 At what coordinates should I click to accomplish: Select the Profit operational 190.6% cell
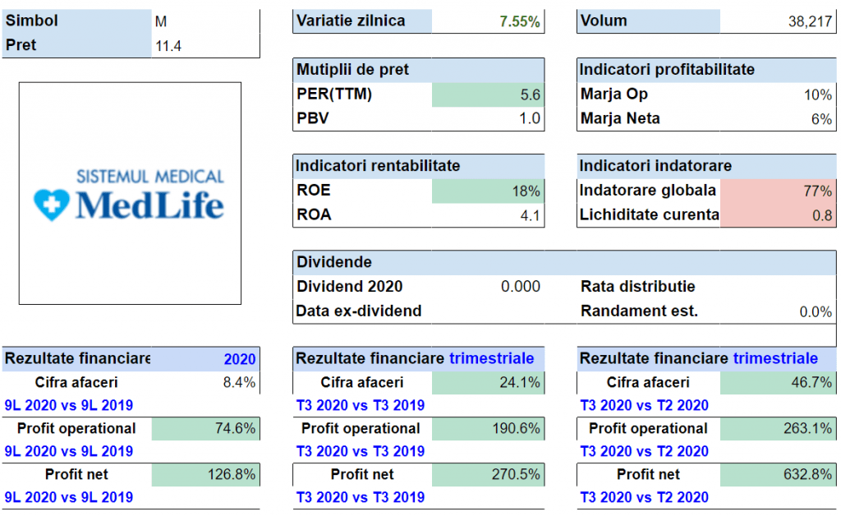(x=488, y=429)
